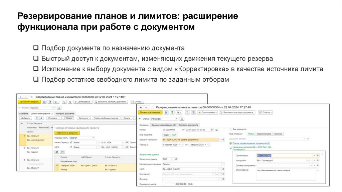The width and height of the screenshot is (342, 192).
Task: Expand Статус Черновик dropdown in rear window
Action: click(54, 108)
